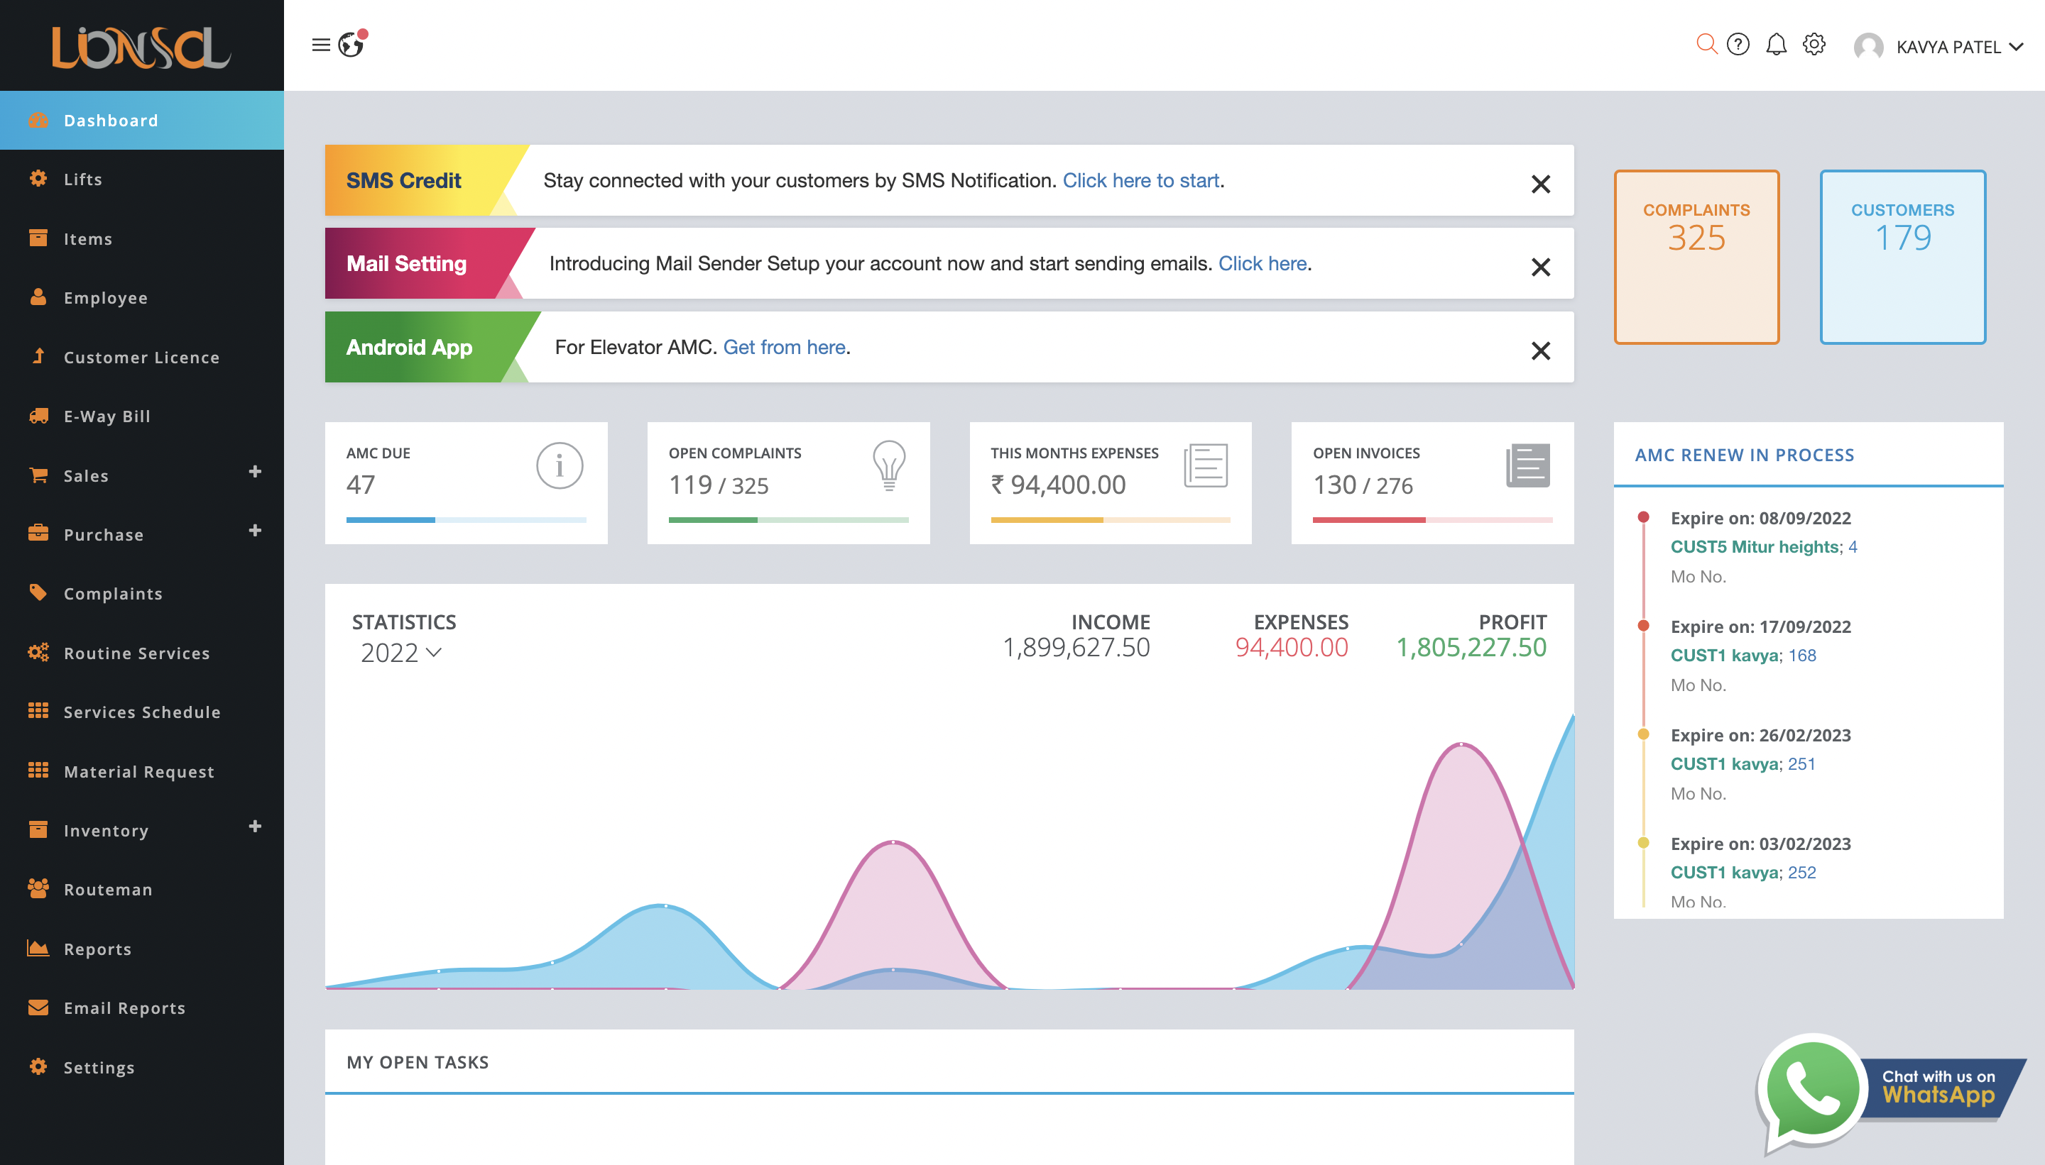
Task: Click the top bar settings gear
Action: coord(1814,45)
